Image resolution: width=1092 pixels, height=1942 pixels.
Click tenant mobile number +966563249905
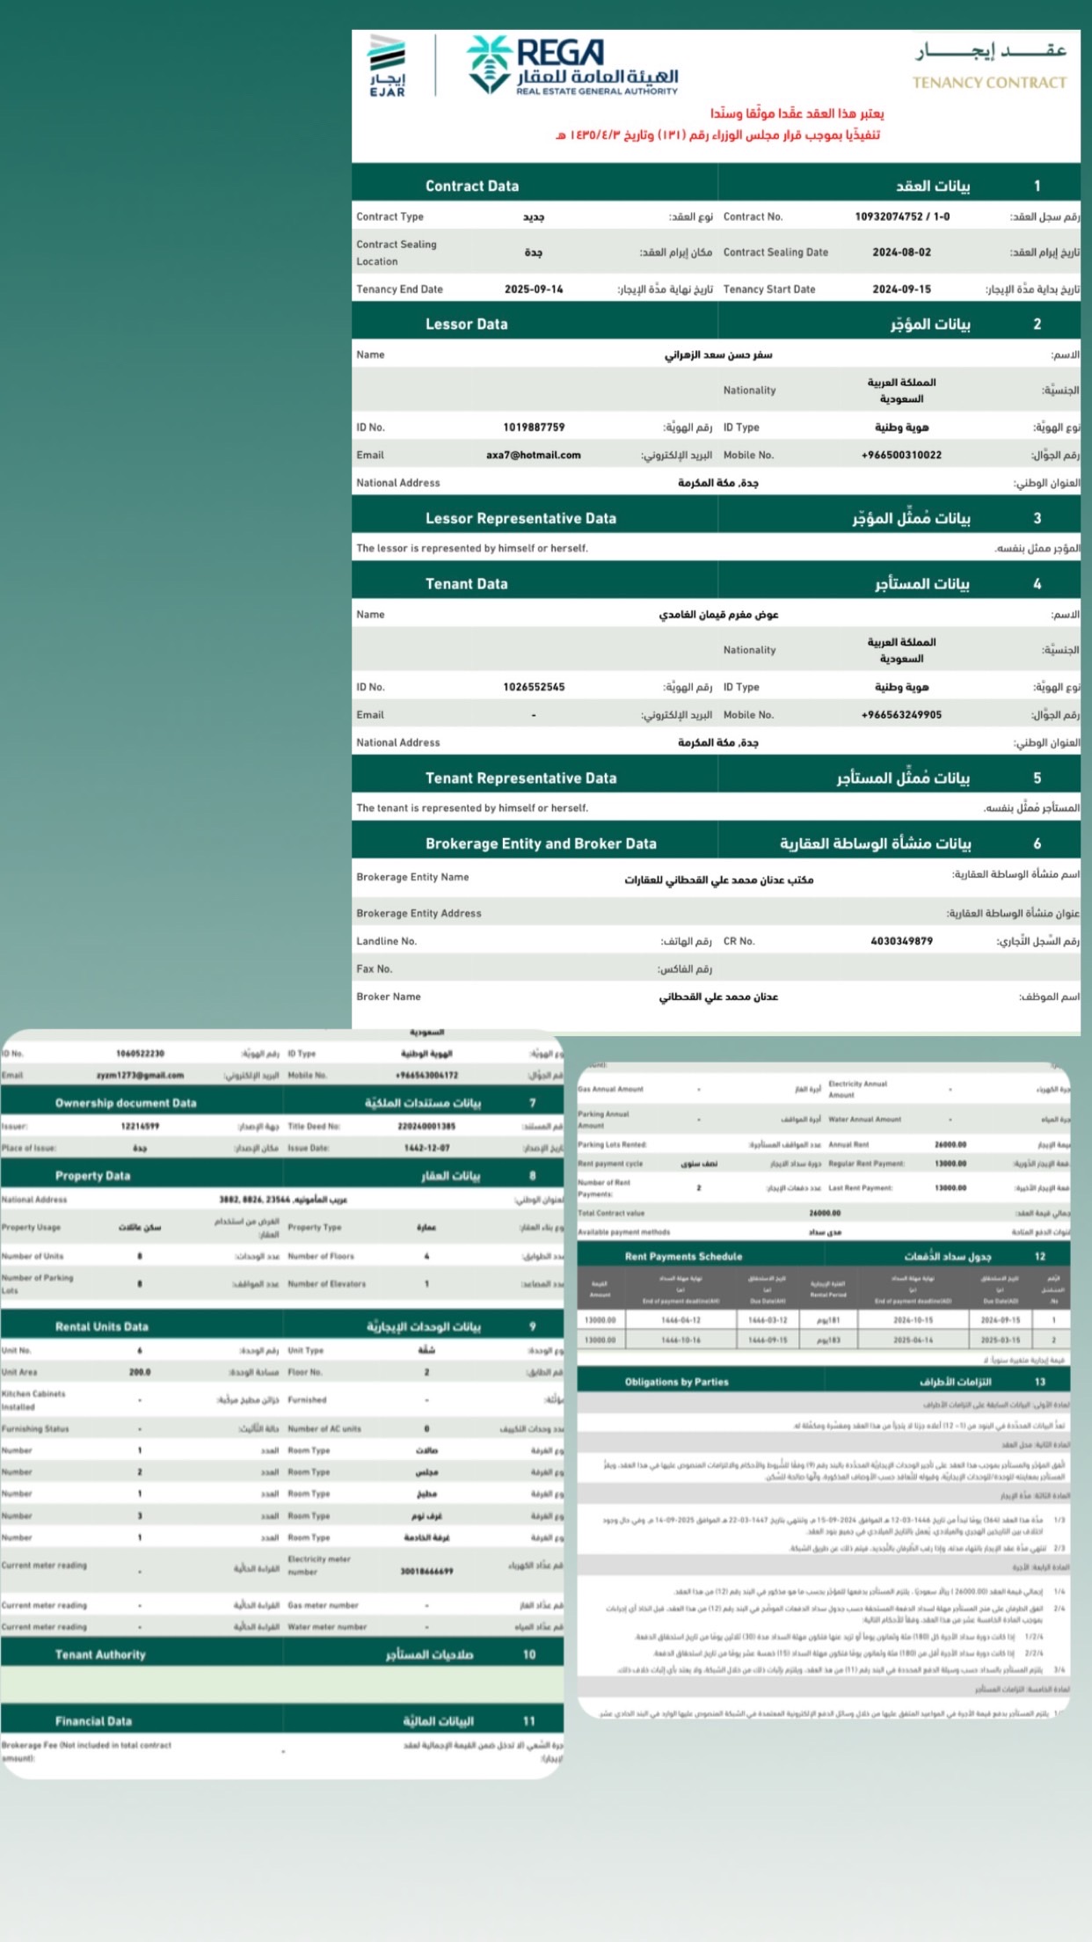(901, 715)
